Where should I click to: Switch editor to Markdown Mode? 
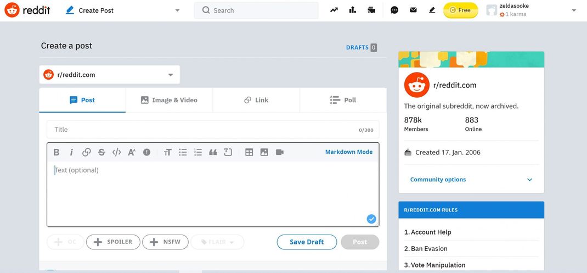click(x=348, y=152)
